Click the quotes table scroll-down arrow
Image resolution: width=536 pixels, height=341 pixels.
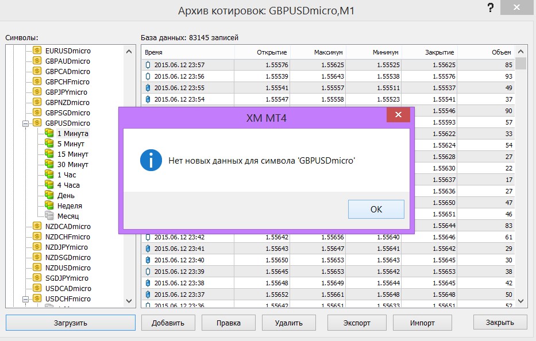coord(520,301)
